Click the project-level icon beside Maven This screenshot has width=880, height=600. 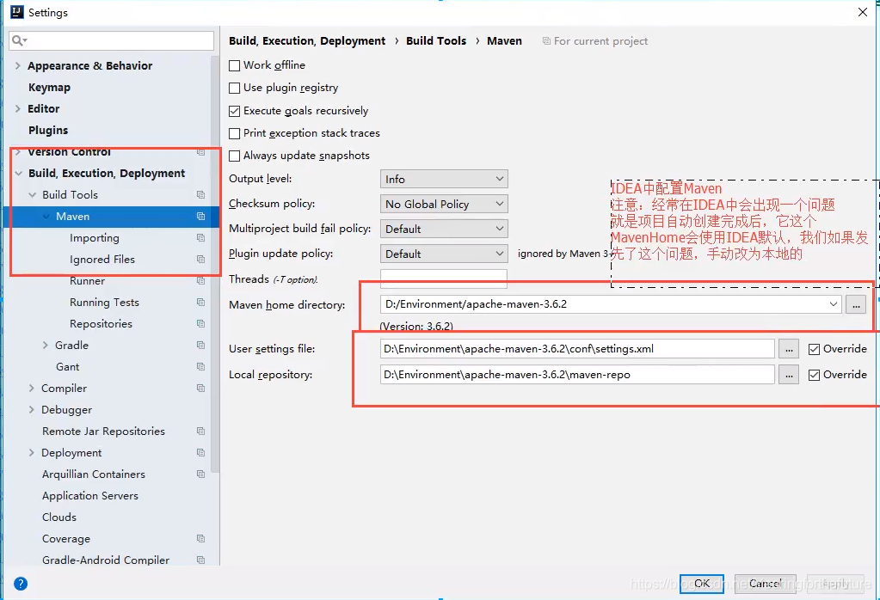[200, 217]
